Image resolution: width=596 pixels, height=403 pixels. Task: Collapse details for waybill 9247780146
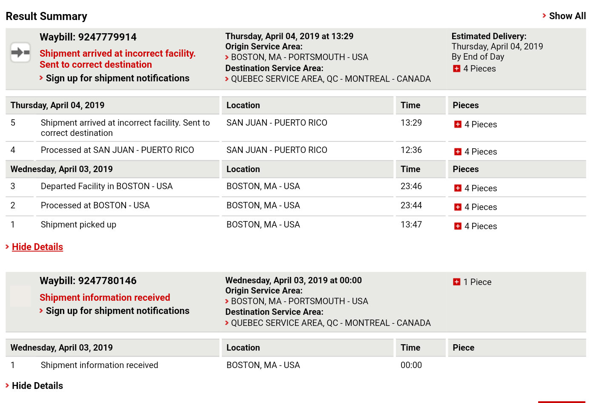(x=37, y=386)
